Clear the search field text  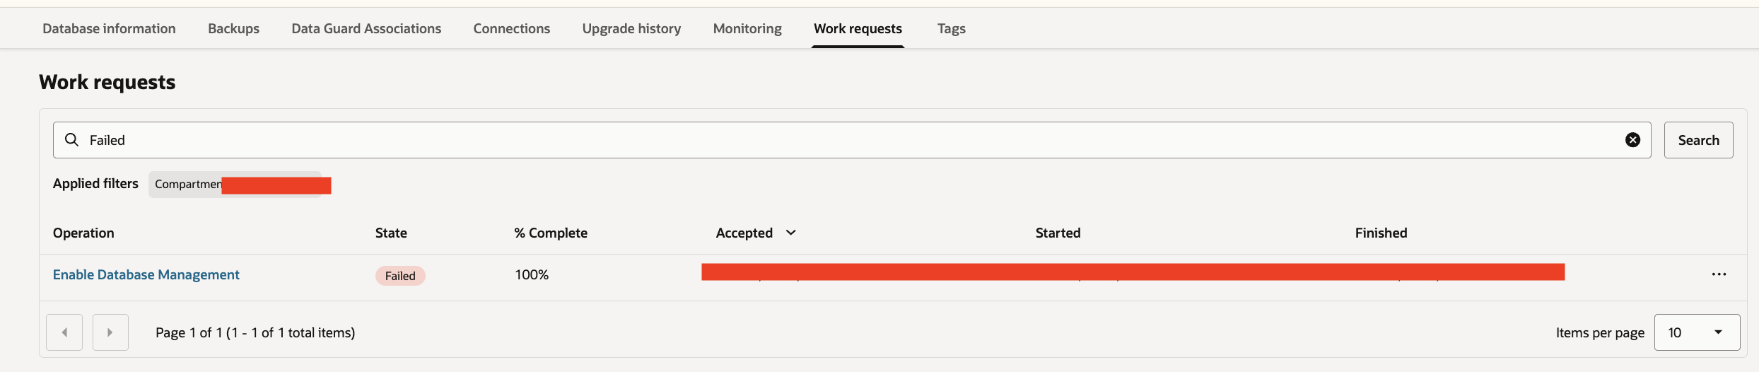pyautogui.click(x=1632, y=140)
